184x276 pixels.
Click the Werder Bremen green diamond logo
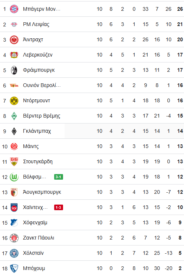(14, 116)
